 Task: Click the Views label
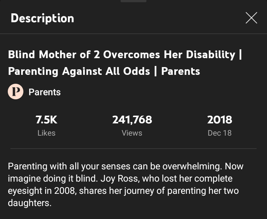point(132,133)
